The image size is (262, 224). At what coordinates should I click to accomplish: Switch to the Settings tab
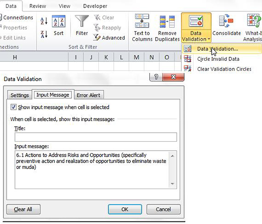tap(19, 95)
